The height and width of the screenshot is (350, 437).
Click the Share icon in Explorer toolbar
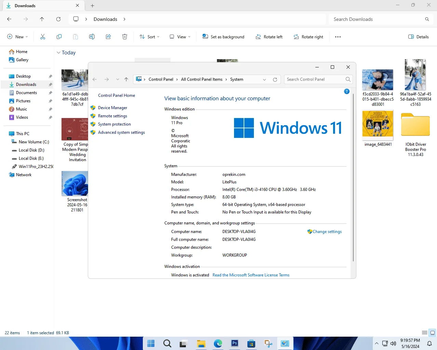[x=108, y=37]
